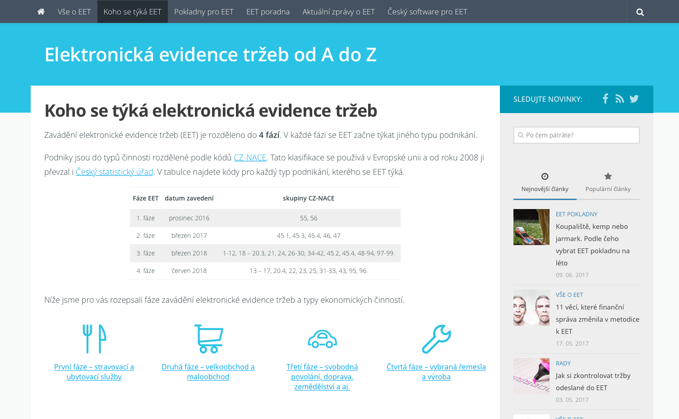679x419 pixels.
Task: Click table cell 'červen 2018'
Action: 189,271
